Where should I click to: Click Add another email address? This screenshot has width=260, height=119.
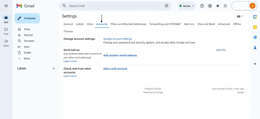click(120, 55)
